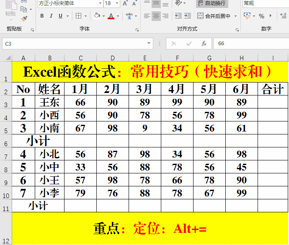The height and width of the screenshot is (245, 289).
Task: Open the borders dropdown arrow
Action: (x=85, y=16)
